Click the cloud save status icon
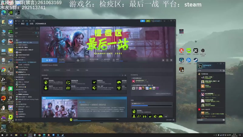This screenshot has height=137, width=243. 78,60
